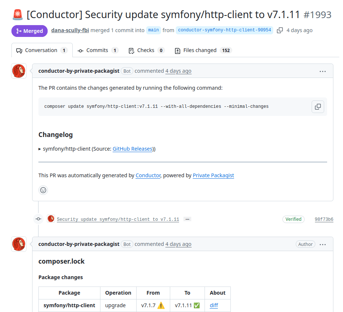Image resolution: width=343 pixels, height=312 pixels.
Task: Click the Changelog heading
Action: tap(55, 134)
